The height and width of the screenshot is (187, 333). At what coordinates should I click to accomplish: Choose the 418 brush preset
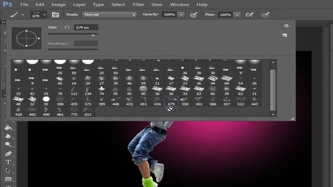(x=19, y=112)
